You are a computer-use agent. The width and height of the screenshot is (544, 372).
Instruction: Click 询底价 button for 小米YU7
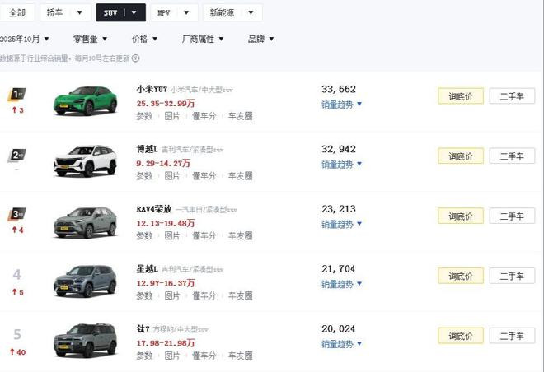tap(460, 95)
